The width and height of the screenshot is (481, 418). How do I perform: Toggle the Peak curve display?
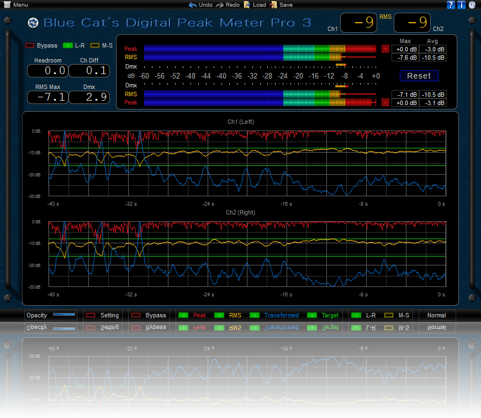click(183, 315)
